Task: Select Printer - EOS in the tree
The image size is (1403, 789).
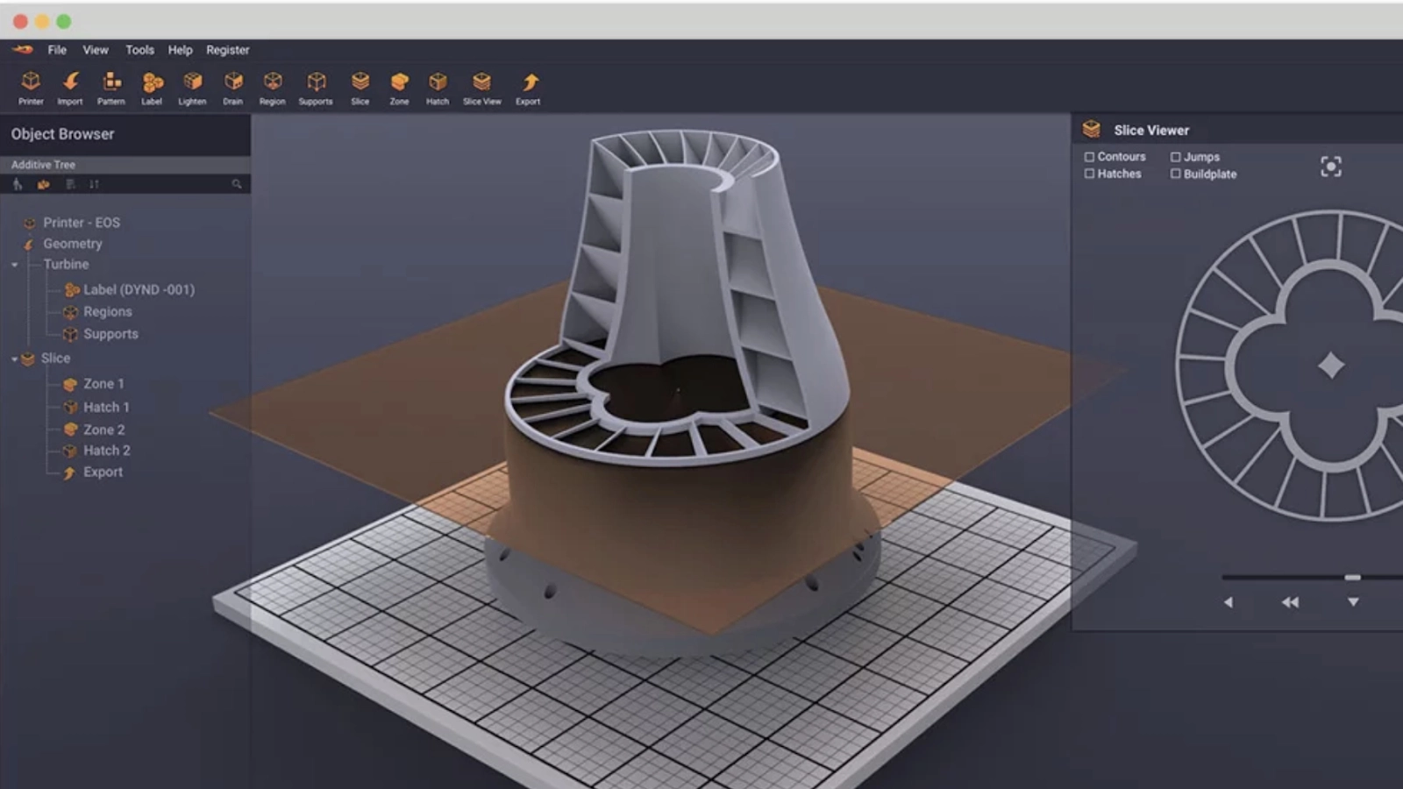Action: (x=82, y=223)
